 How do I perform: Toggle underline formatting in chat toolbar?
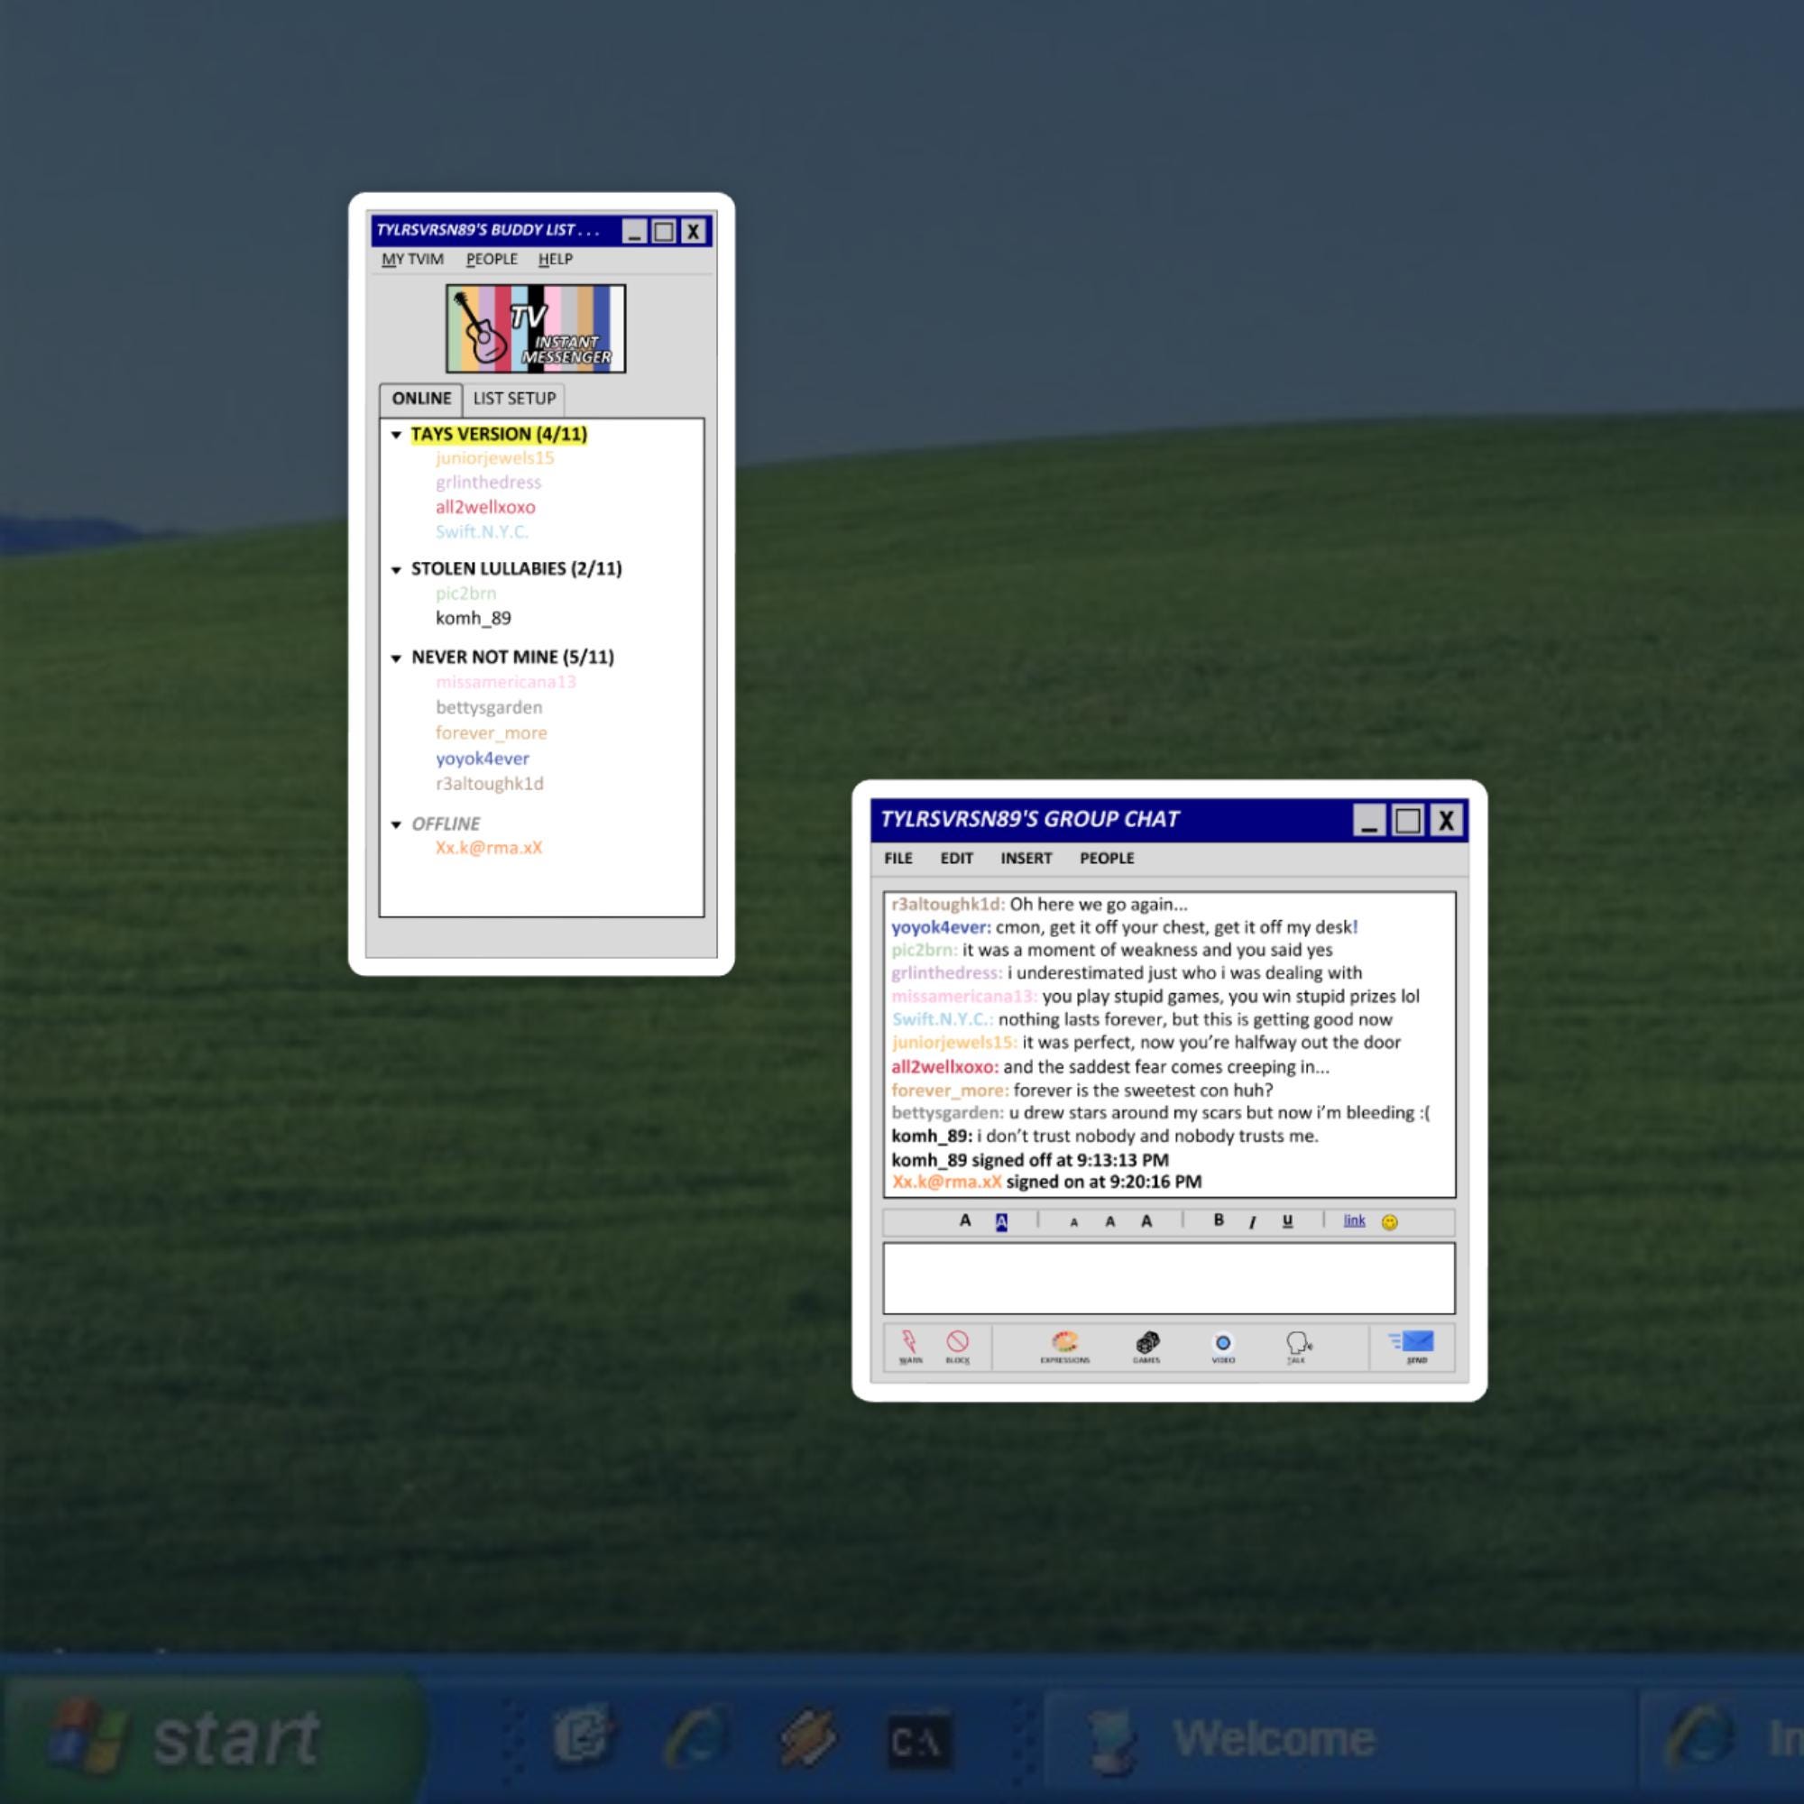pos(1288,1221)
